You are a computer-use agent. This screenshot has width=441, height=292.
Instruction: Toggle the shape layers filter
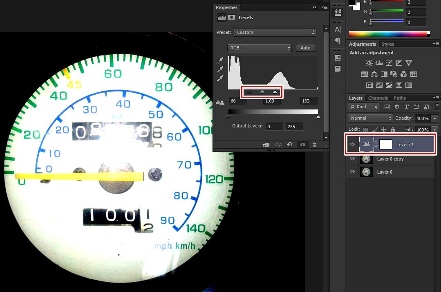416,107
